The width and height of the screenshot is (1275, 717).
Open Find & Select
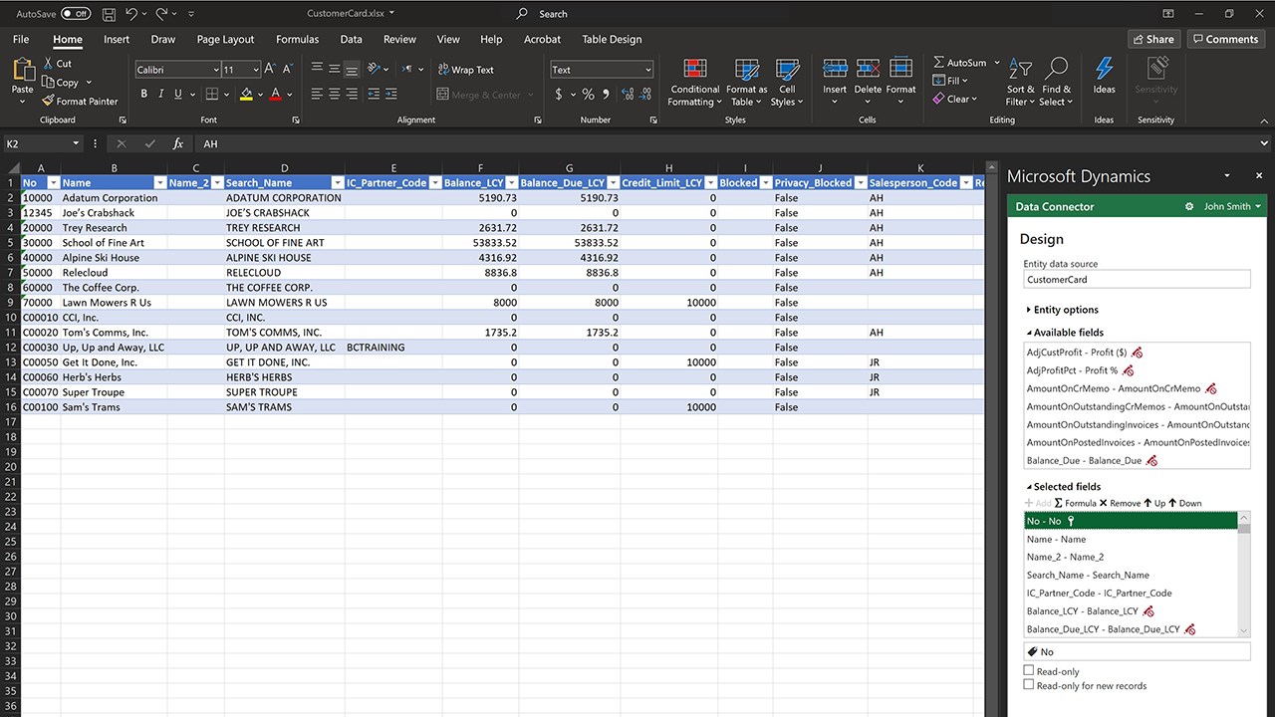pyautogui.click(x=1057, y=83)
